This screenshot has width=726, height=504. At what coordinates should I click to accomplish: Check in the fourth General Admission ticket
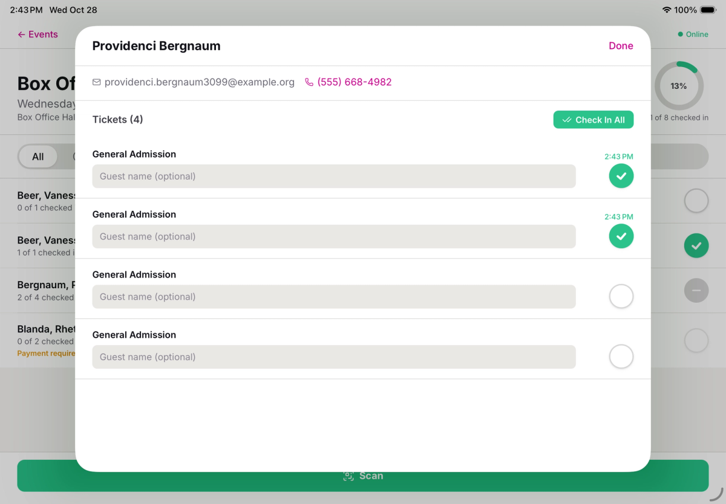[x=621, y=357]
